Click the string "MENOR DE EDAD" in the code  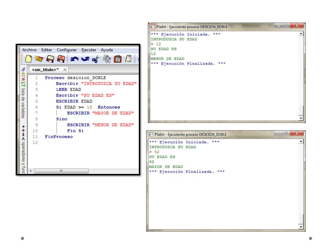113,125
